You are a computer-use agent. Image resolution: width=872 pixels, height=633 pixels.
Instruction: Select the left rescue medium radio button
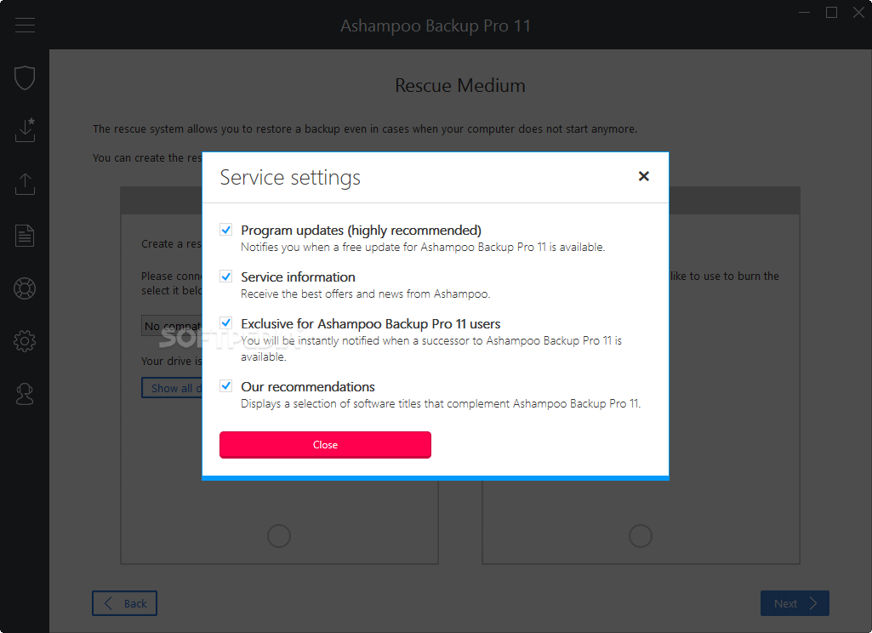(279, 536)
